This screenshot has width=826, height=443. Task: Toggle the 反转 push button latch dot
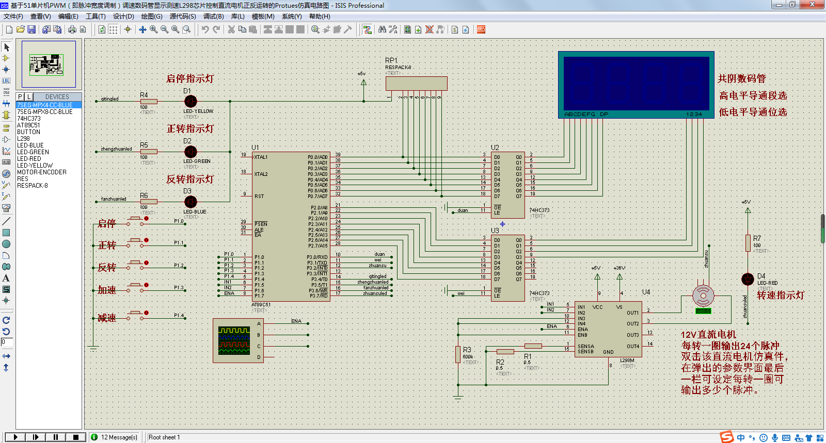146,263
